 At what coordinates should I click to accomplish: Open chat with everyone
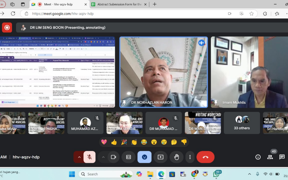pyautogui.click(x=282, y=157)
